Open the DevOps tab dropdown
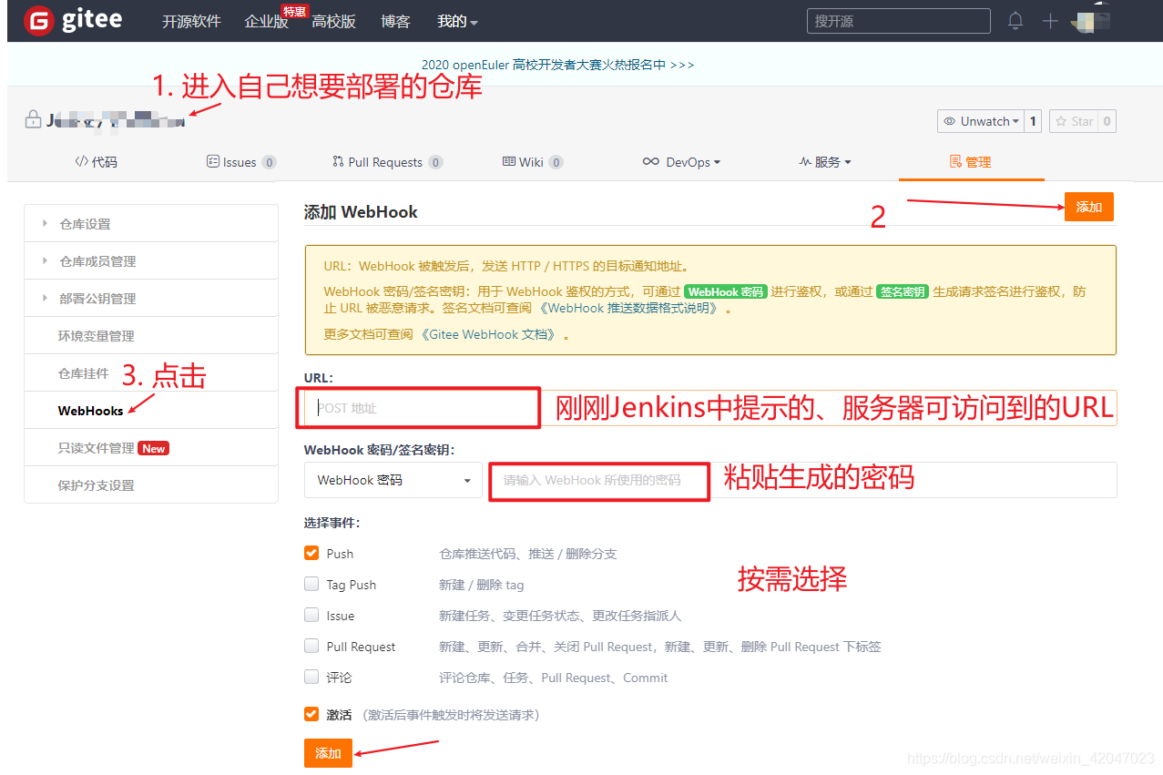 point(681,162)
